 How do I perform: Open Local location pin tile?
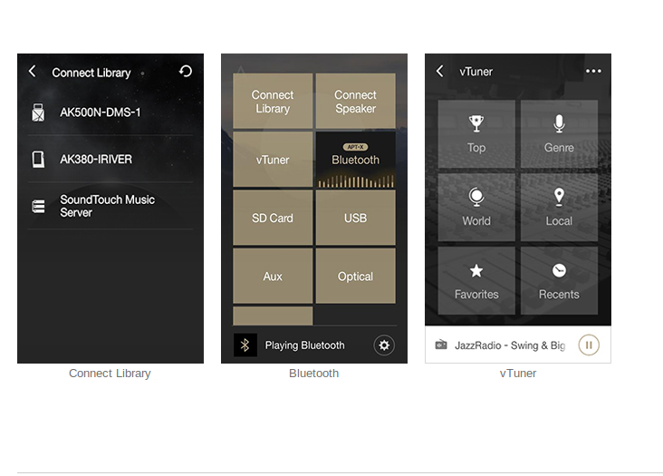click(x=559, y=208)
